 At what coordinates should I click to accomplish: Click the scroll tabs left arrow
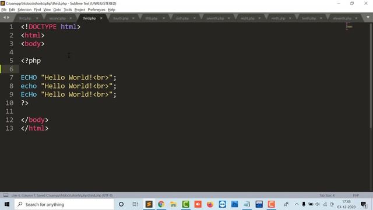(x=4, y=17)
